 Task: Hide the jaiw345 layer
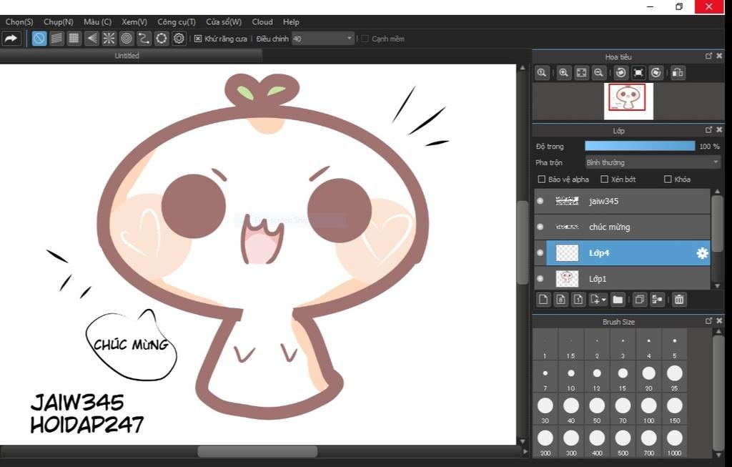tap(540, 201)
